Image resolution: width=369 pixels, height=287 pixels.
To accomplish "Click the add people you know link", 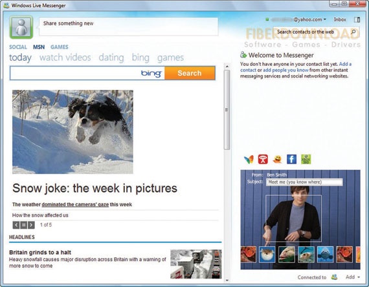I will click(285, 70).
